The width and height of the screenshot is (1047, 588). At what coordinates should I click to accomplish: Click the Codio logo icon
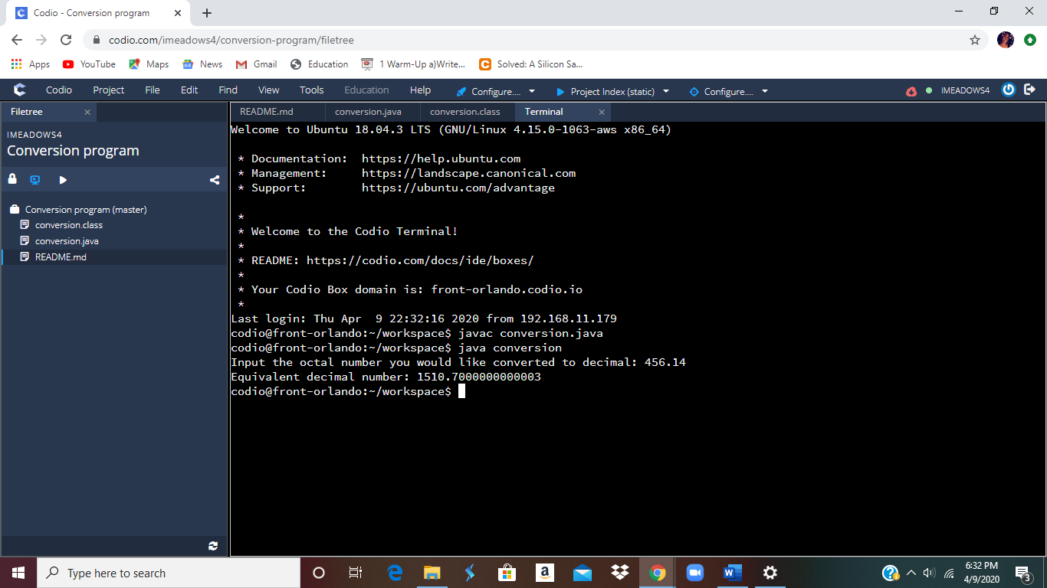click(18, 90)
